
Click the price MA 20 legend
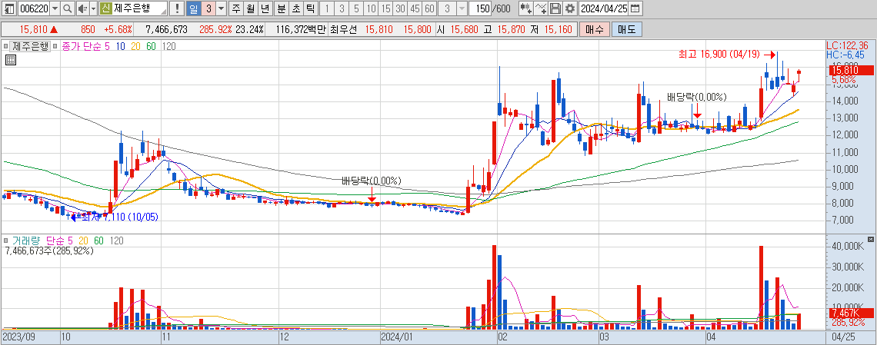pos(135,46)
